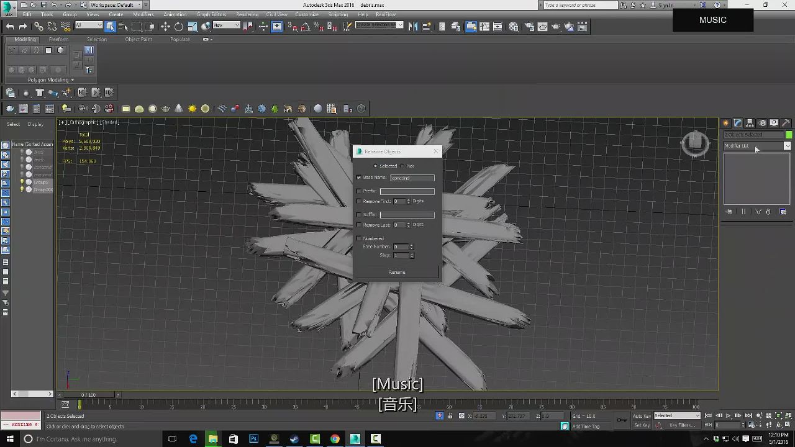Click Set Key button
Screen dimensions: 795x447
(x=642, y=425)
